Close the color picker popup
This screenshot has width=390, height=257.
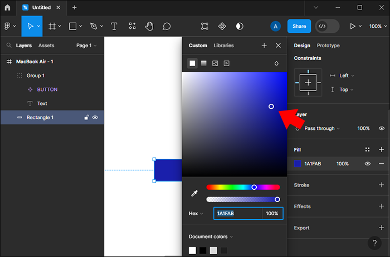click(x=278, y=46)
